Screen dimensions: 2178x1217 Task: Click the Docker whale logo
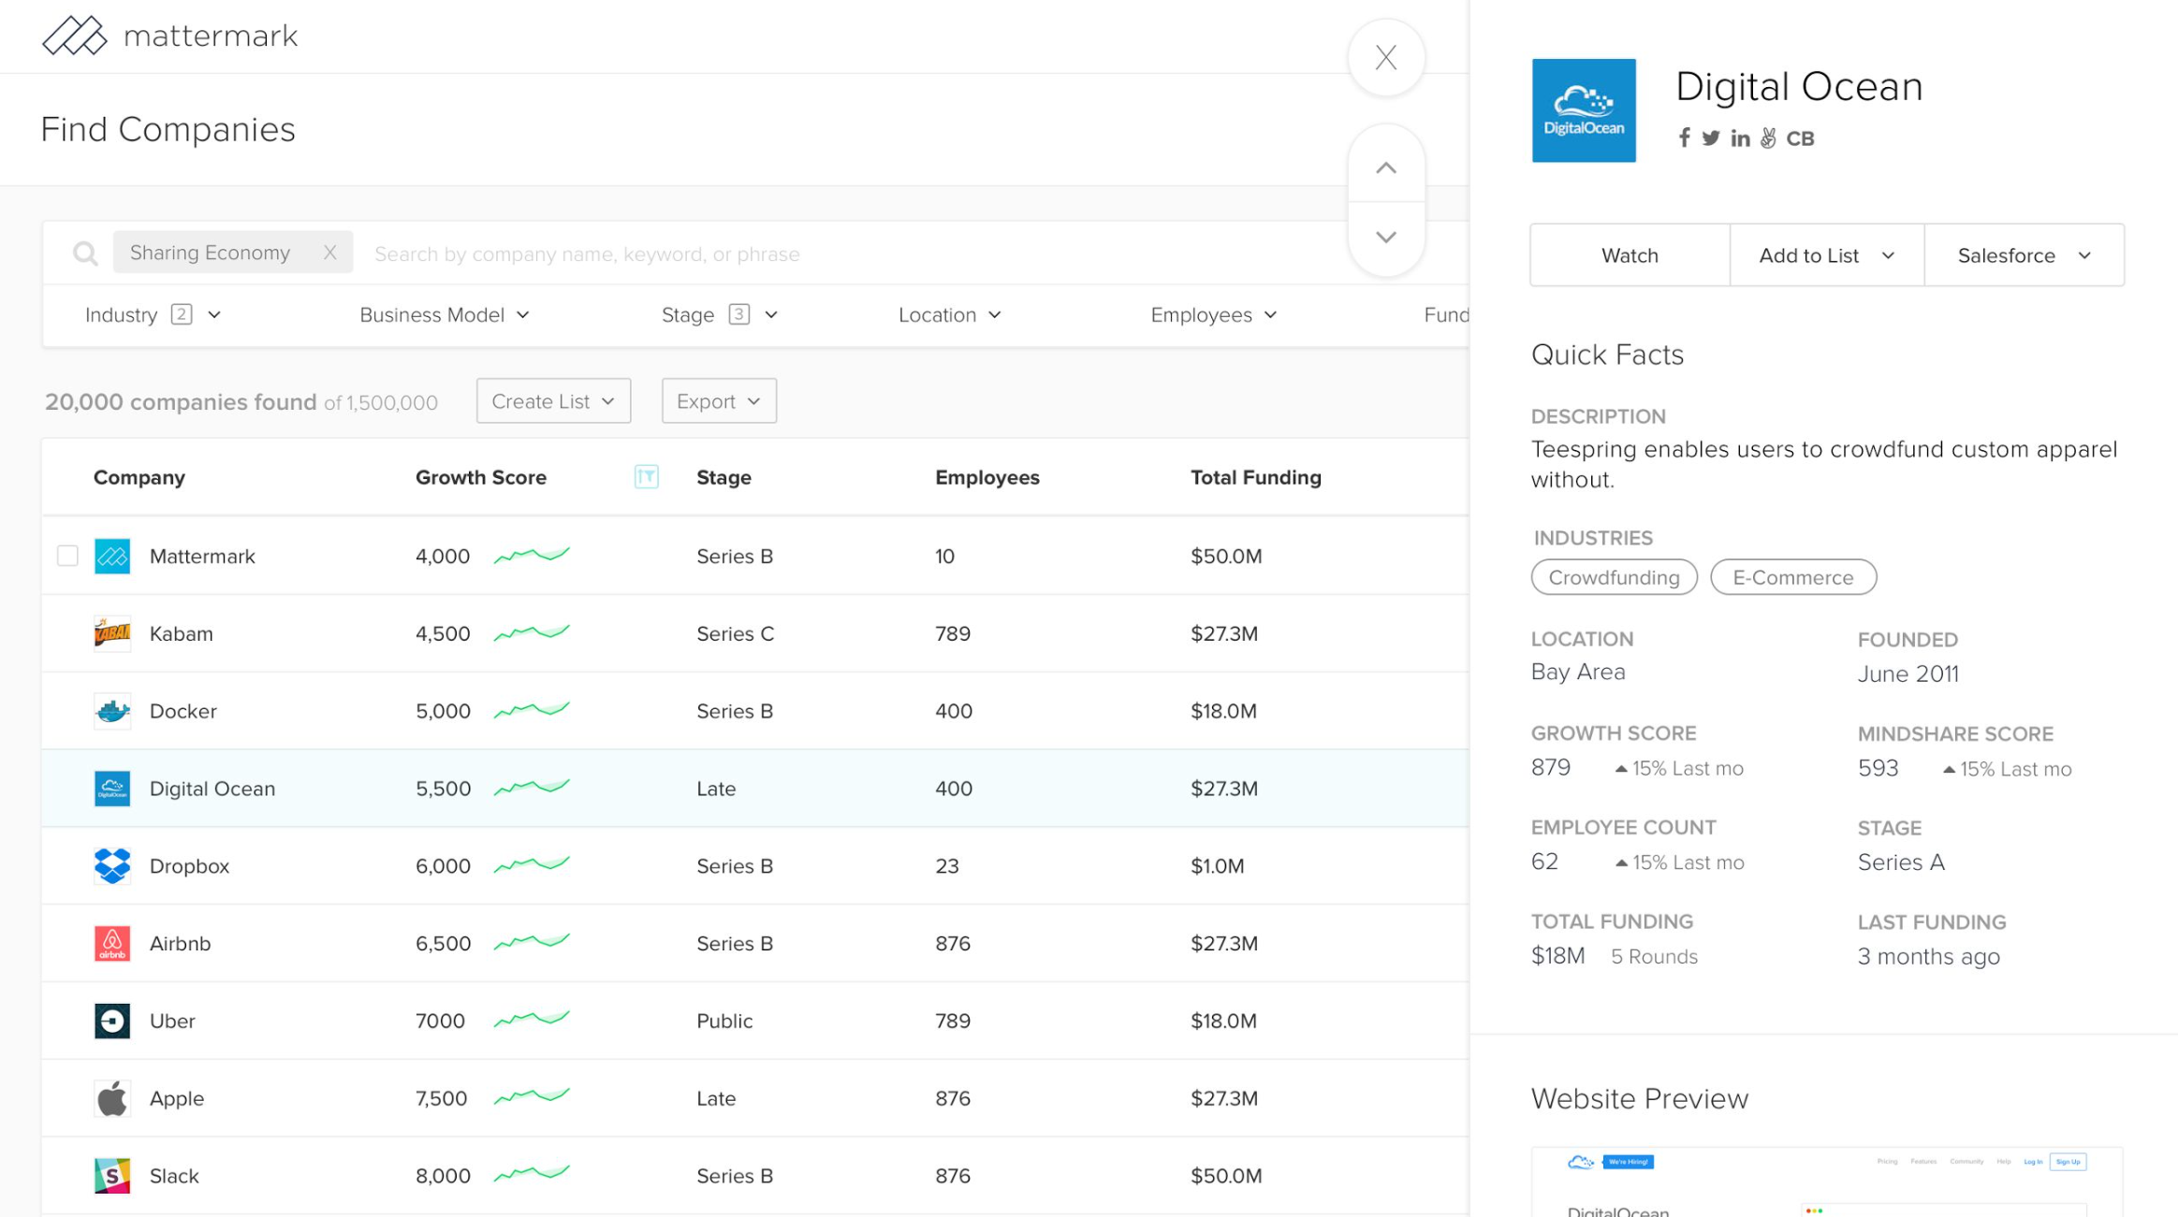(x=112, y=711)
